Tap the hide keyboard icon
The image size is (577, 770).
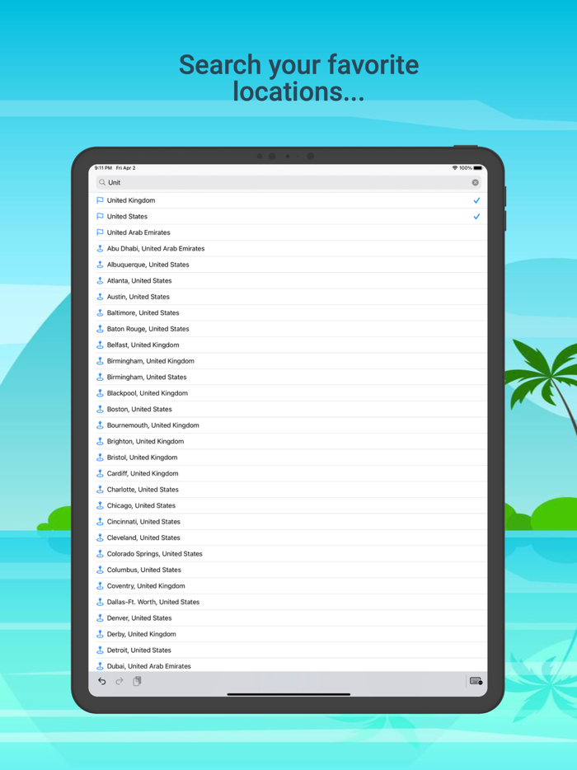pyautogui.click(x=476, y=681)
